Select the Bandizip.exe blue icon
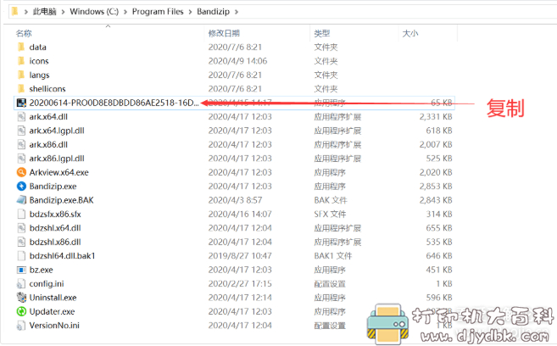The width and height of the screenshot is (557, 346). (21, 186)
